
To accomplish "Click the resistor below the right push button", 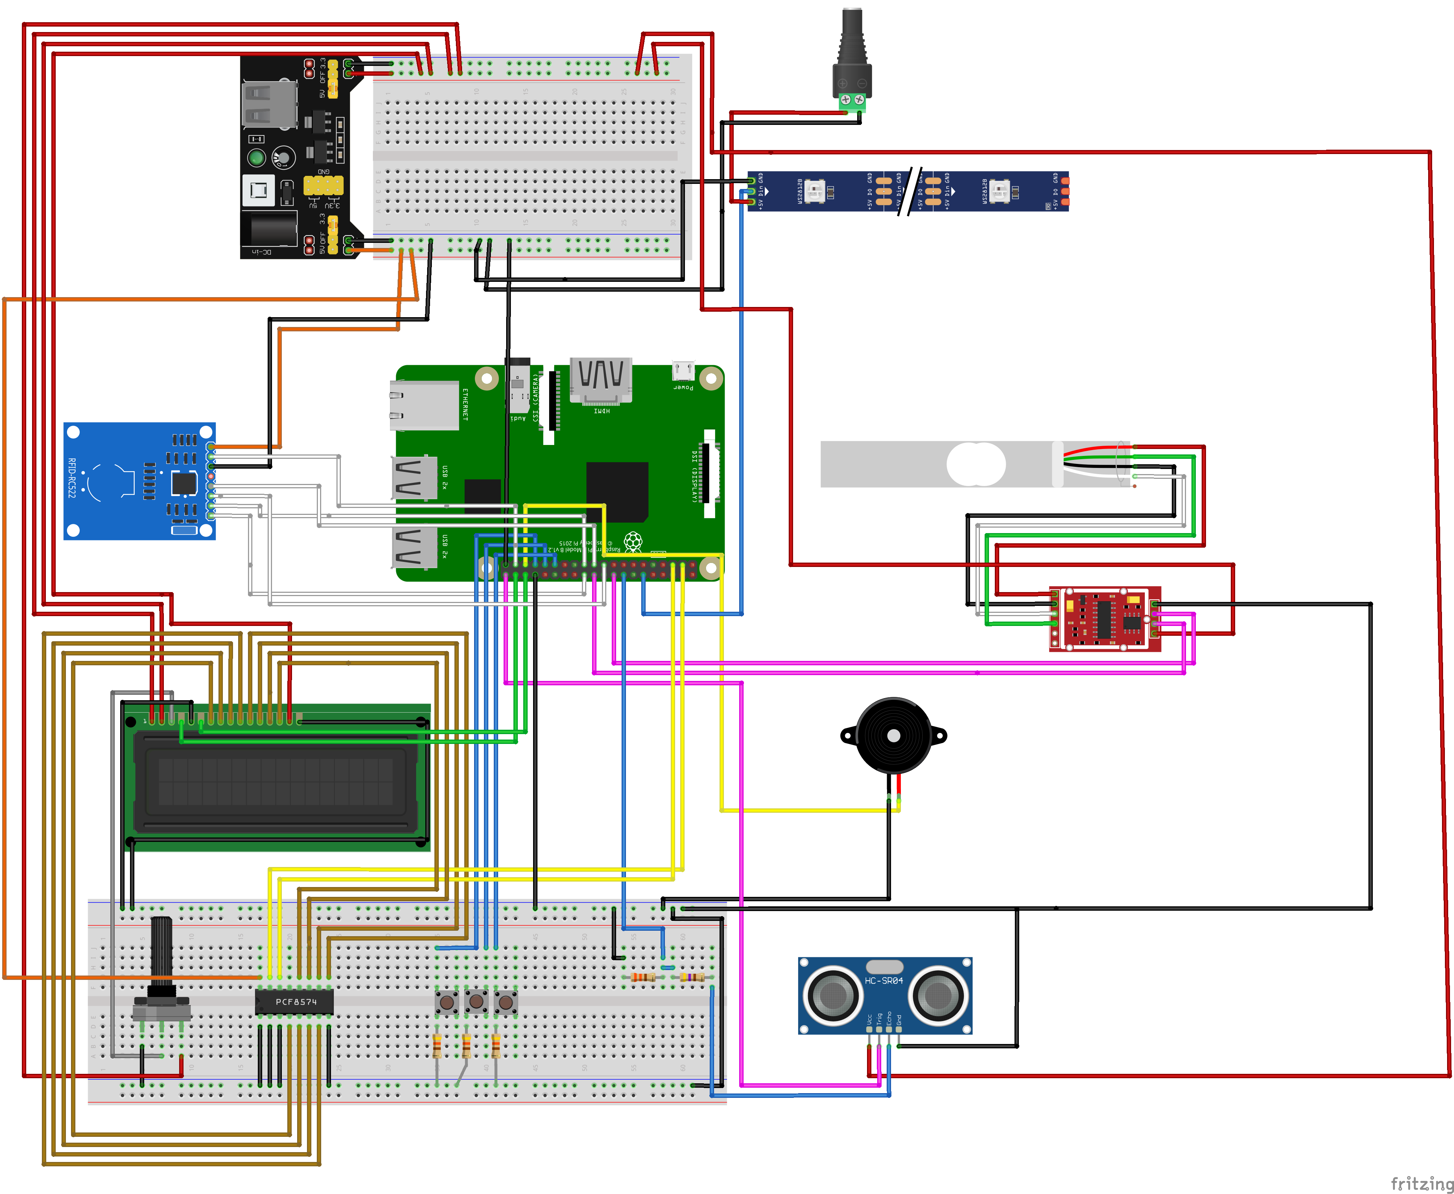I will pos(496,1047).
